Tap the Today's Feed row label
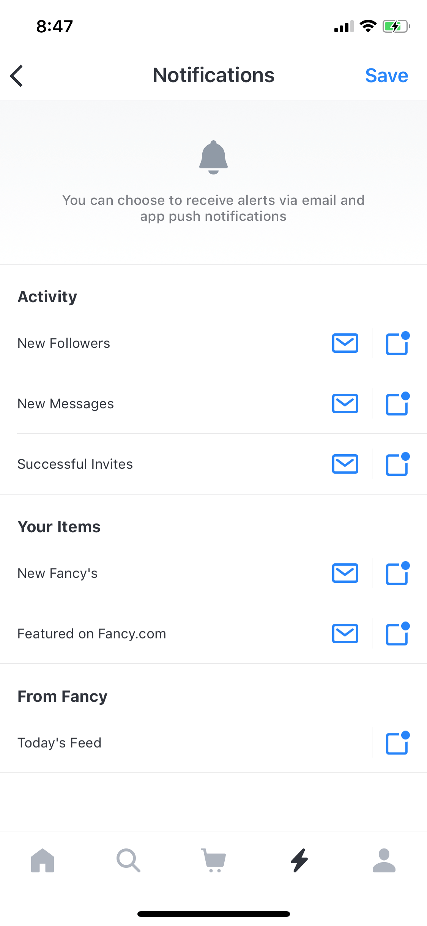This screenshot has height=926, width=427. [x=60, y=743]
